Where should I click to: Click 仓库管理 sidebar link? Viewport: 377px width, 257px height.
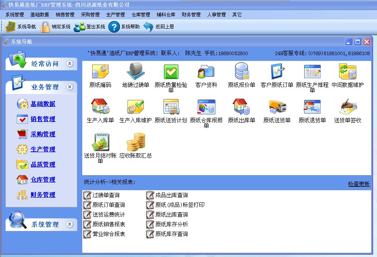43,180
